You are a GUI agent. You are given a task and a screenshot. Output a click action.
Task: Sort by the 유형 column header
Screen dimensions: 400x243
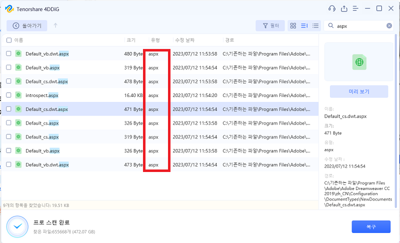[155, 40]
